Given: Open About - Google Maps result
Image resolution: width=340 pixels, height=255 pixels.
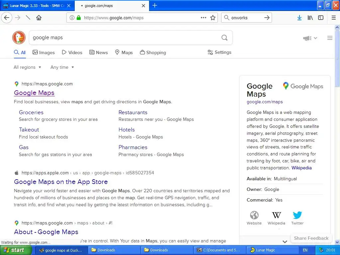Looking at the screenshot, I should (46, 232).
